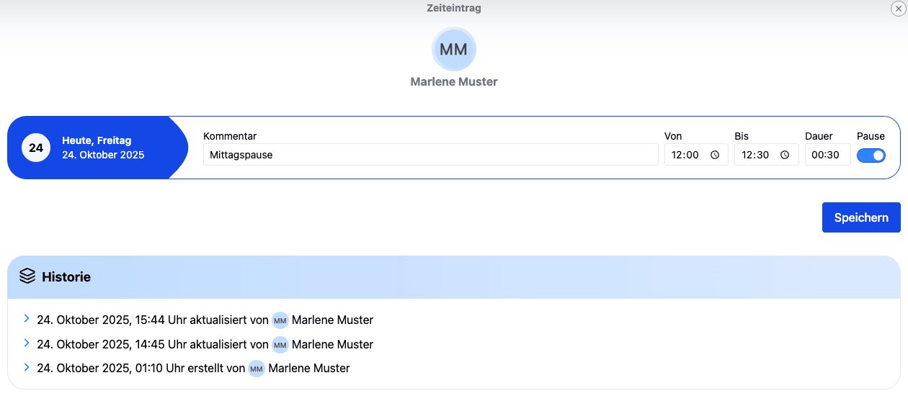Close the Zeiteintrag dialog
The height and width of the screenshot is (401, 908).
tap(897, 9)
